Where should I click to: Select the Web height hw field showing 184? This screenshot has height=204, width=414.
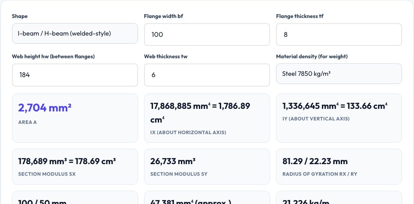pos(75,75)
